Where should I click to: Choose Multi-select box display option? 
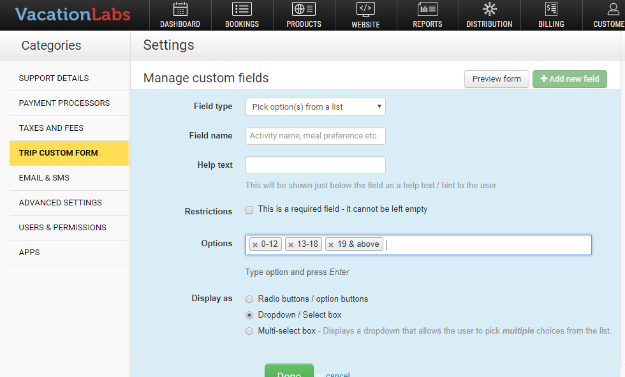(249, 331)
